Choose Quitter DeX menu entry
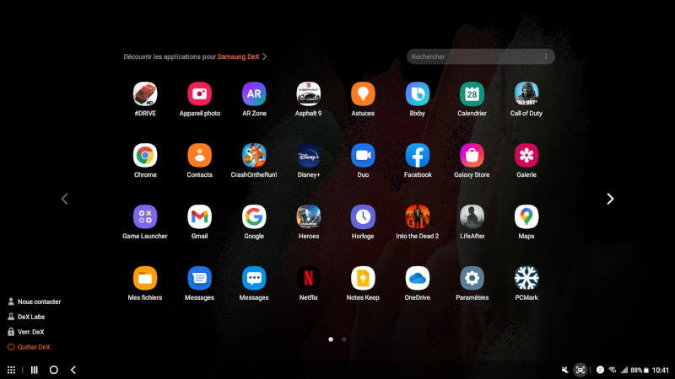The width and height of the screenshot is (675, 379). click(29, 347)
